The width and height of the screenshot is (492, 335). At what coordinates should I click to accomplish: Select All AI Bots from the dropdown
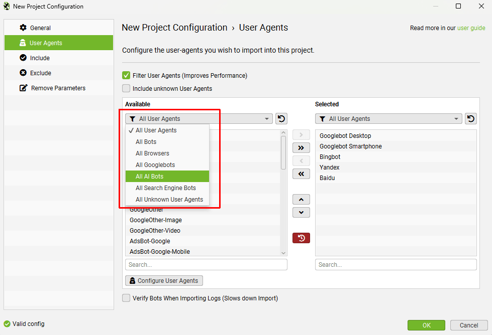click(x=167, y=177)
